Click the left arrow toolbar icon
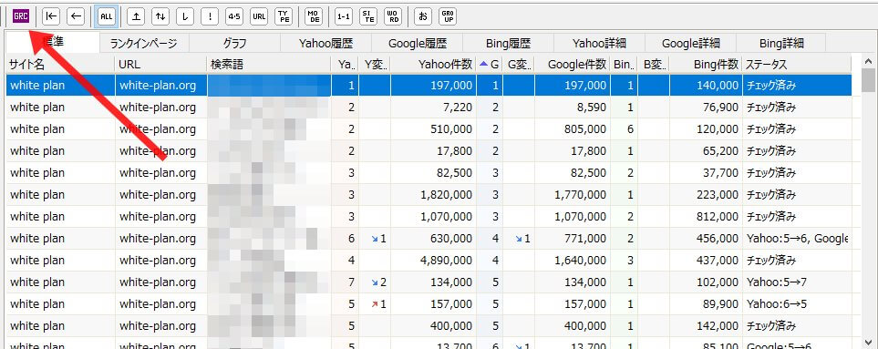The image size is (878, 349). (76, 16)
